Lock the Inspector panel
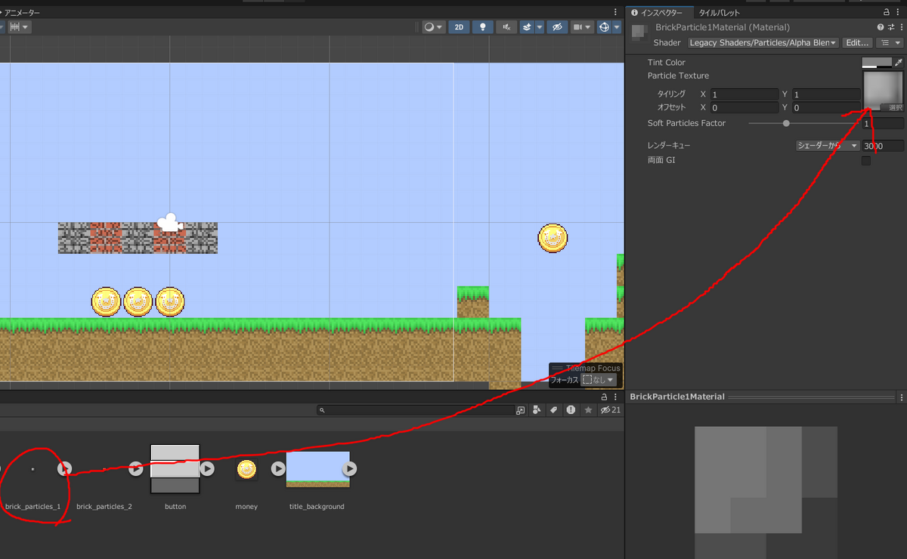 [887, 13]
